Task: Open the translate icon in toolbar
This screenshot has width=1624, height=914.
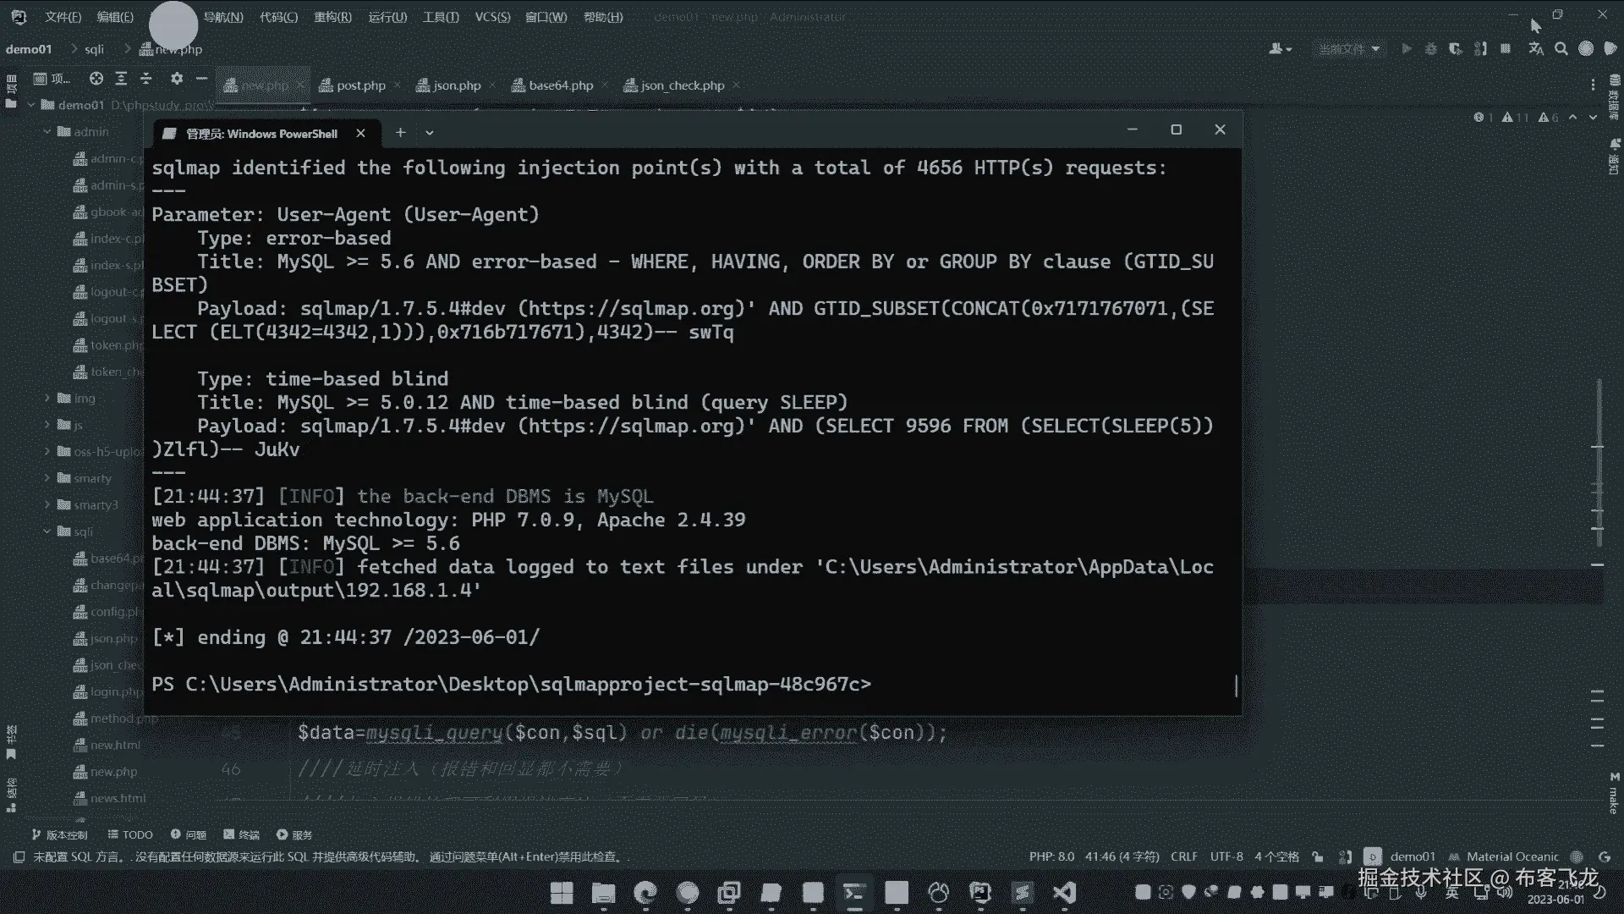Action: click(x=1536, y=49)
